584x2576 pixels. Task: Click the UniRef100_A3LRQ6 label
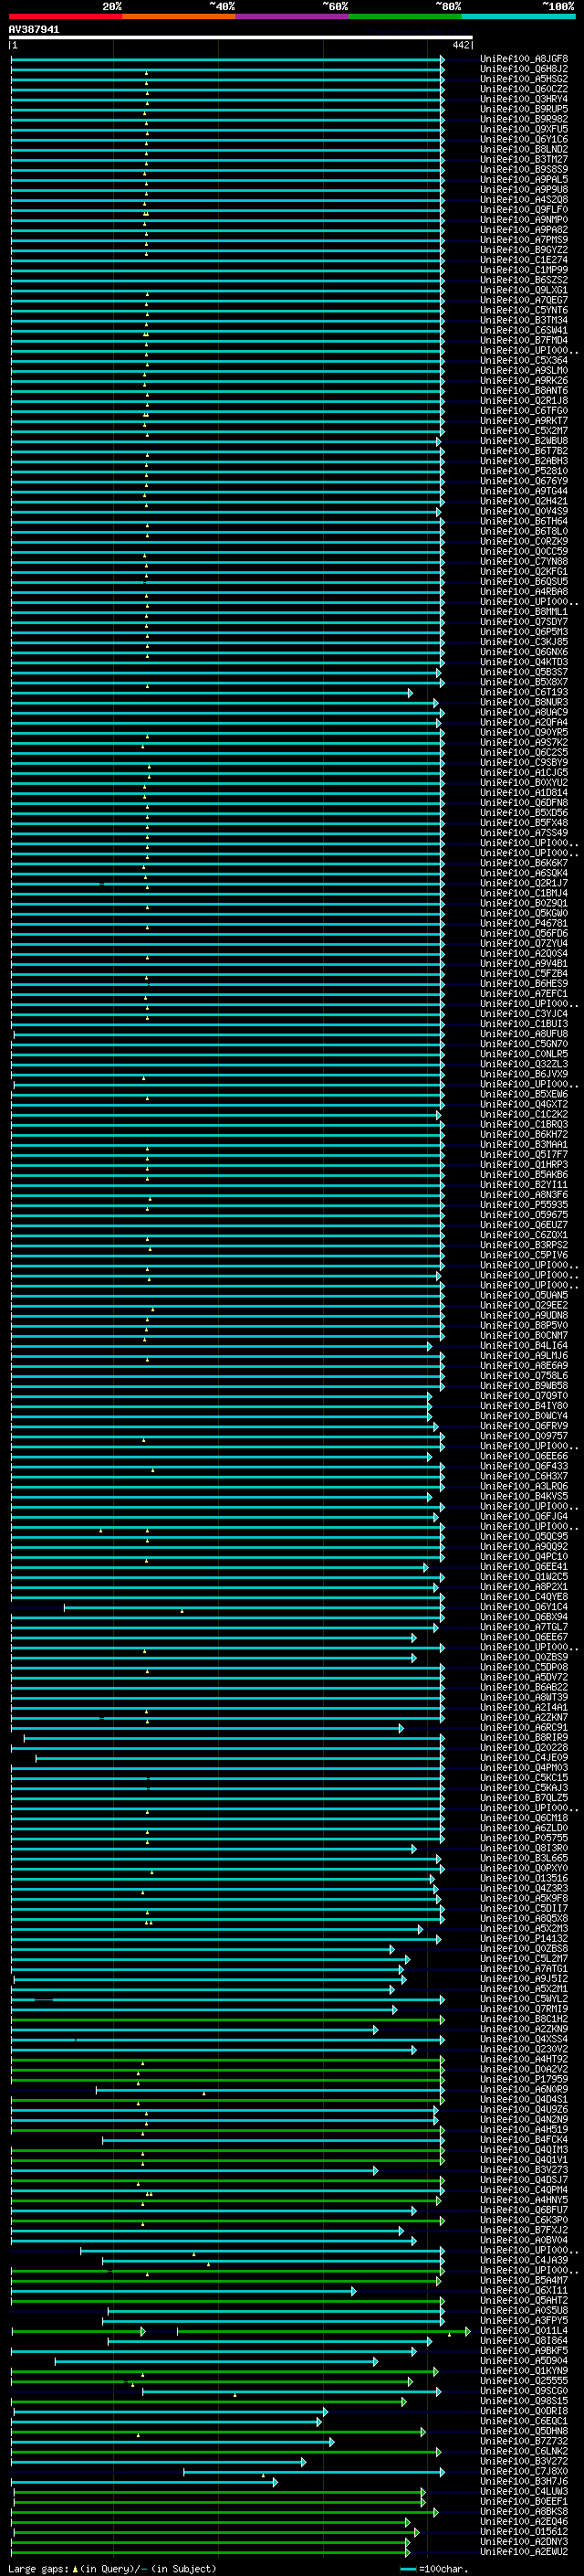coord(524,1486)
